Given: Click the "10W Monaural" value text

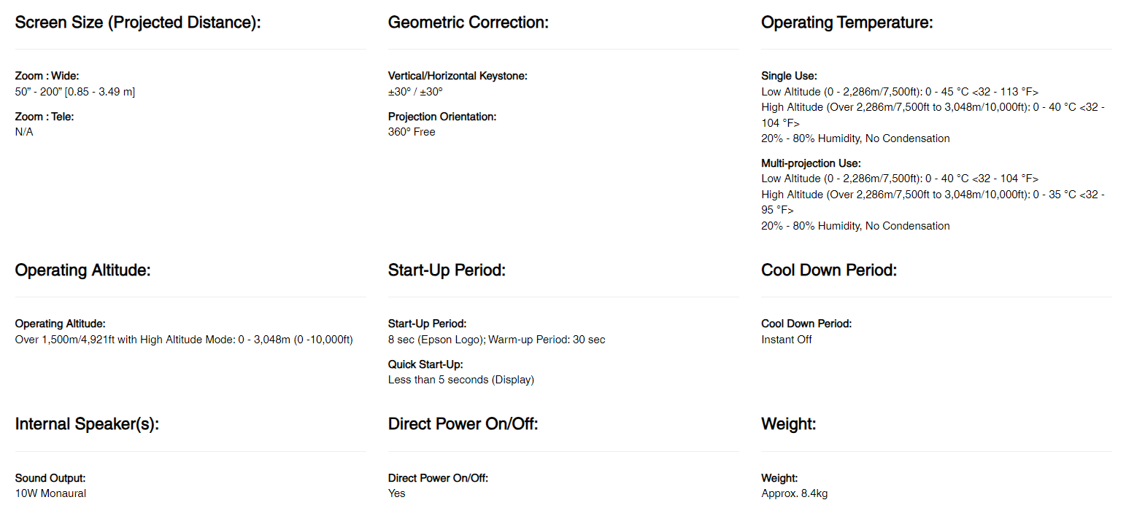Looking at the screenshot, I should [x=50, y=493].
